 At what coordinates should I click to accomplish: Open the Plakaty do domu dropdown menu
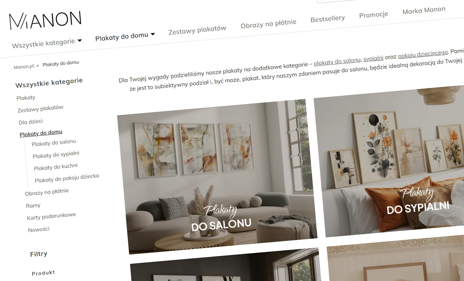pyautogui.click(x=125, y=36)
